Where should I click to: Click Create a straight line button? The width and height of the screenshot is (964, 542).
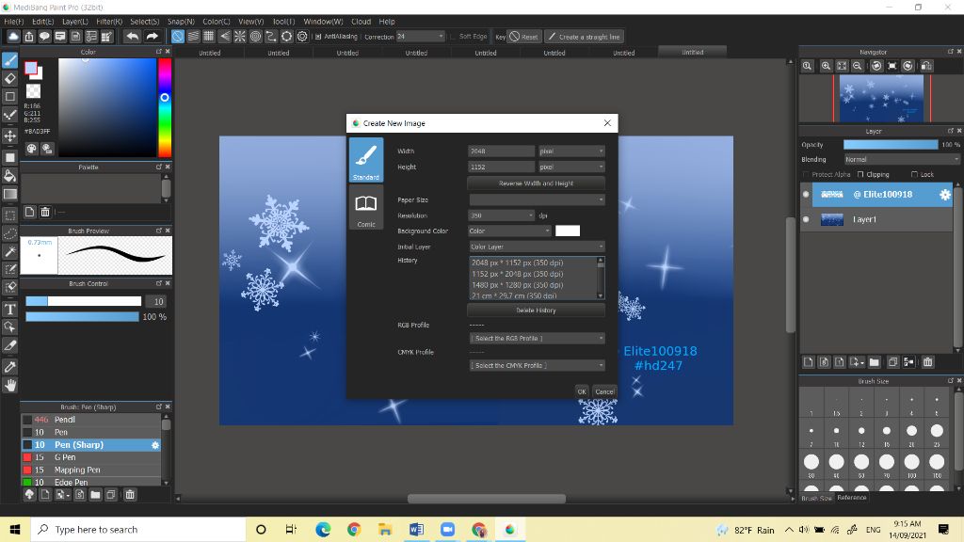click(x=584, y=37)
